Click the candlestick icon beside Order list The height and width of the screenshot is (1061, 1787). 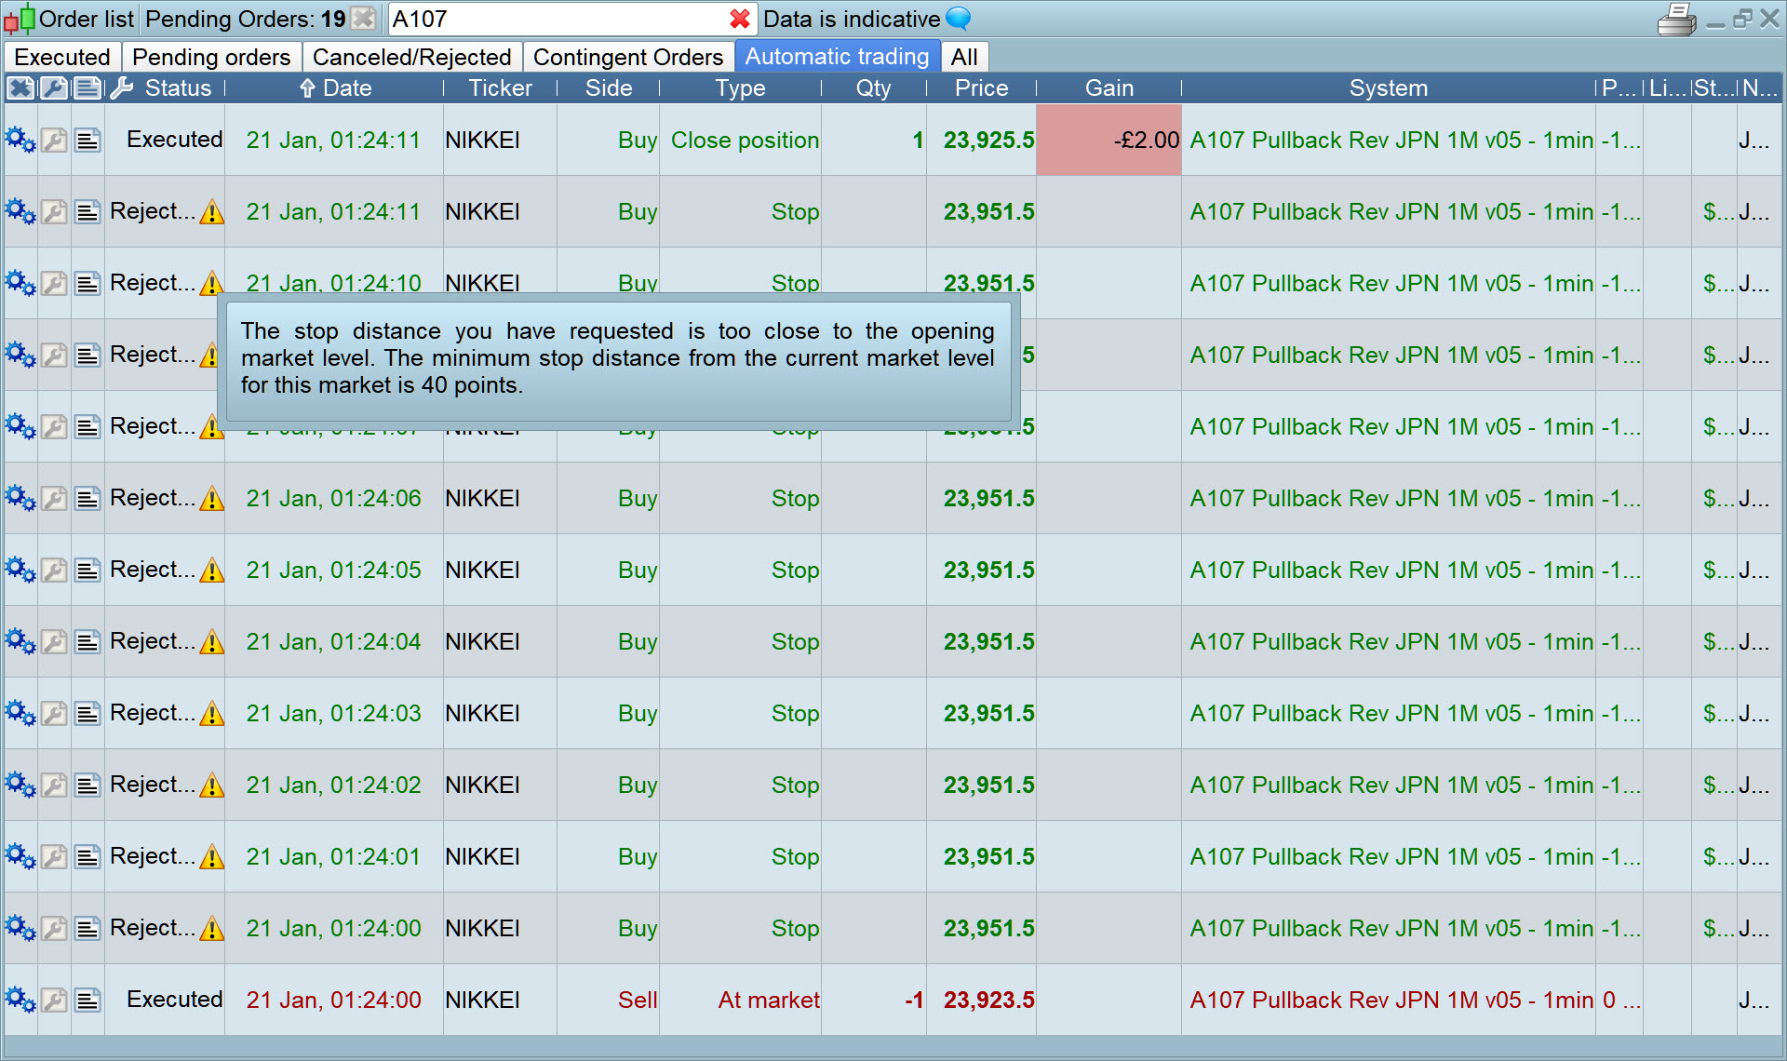(19, 19)
